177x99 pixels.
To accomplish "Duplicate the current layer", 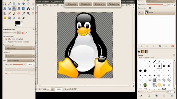I will coord(160,46).
